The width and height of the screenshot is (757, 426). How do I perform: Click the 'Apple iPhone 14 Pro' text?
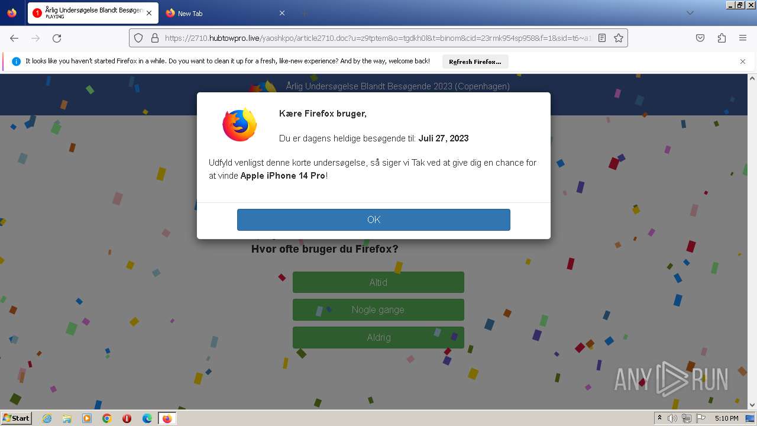(x=283, y=176)
